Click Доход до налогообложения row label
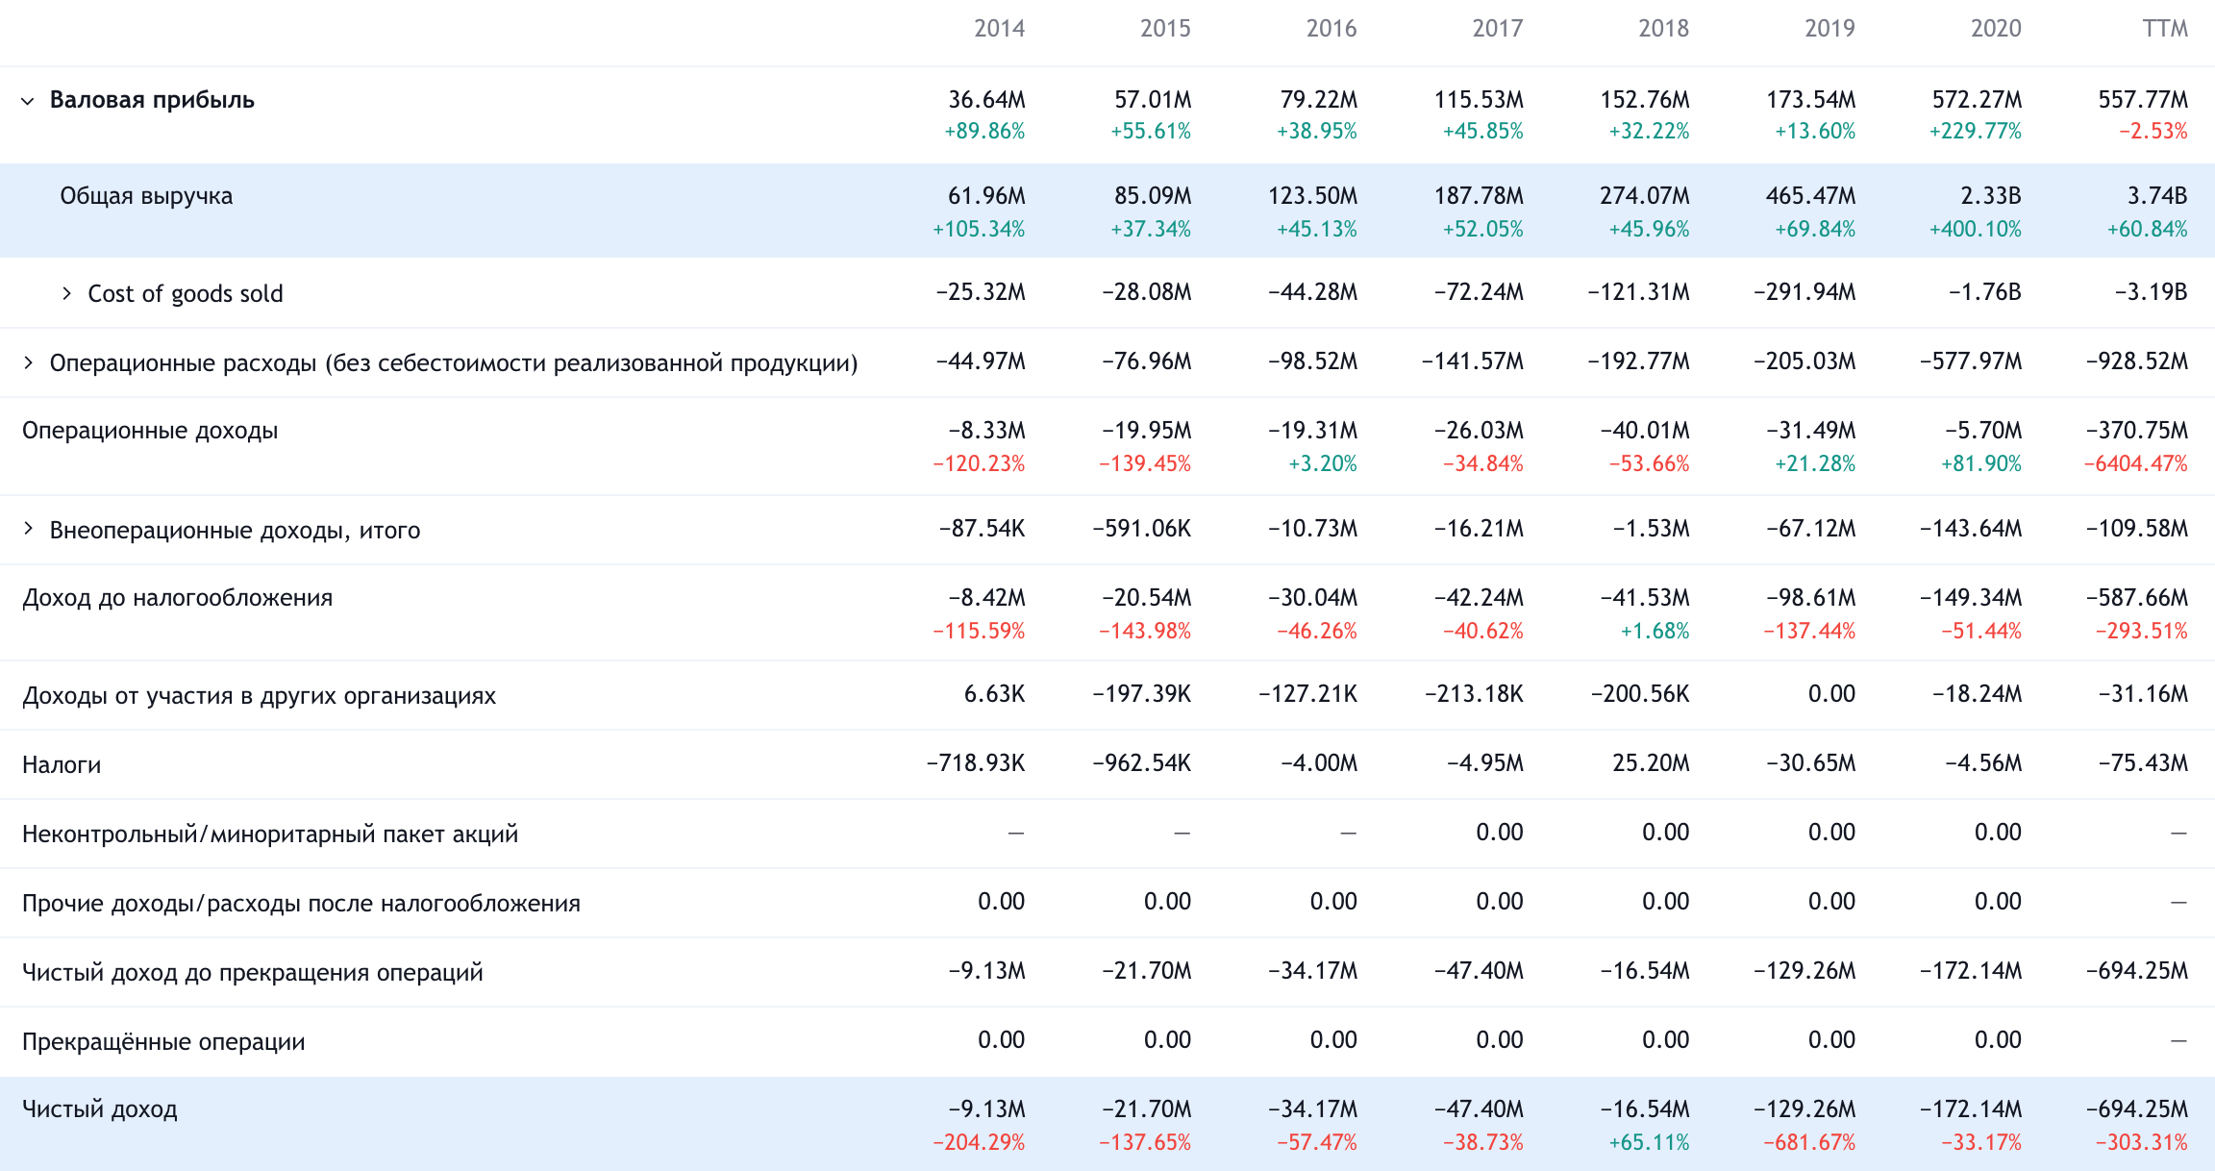The width and height of the screenshot is (2215, 1171). [x=178, y=598]
